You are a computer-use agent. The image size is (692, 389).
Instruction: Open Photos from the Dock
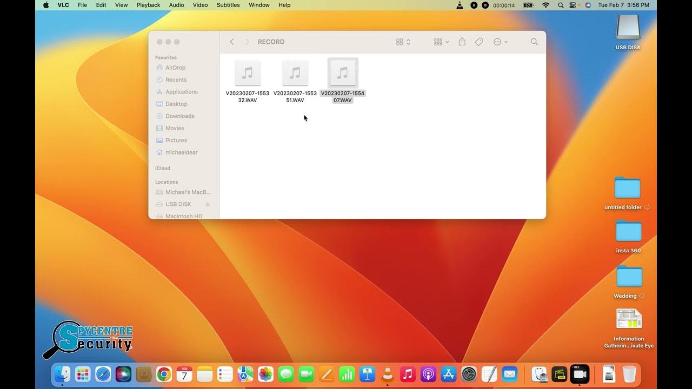click(x=265, y=374)
